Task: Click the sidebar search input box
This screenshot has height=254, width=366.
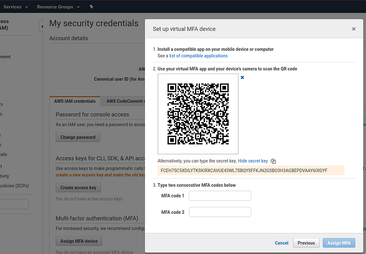Action: click(x=14, y=204)
